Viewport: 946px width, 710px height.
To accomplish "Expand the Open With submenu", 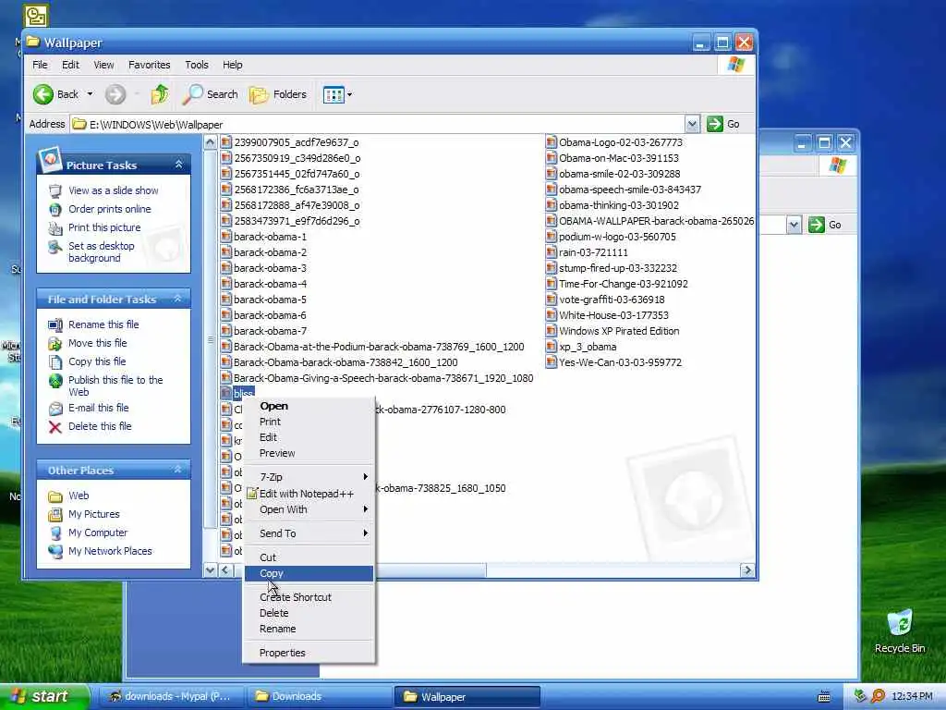I will (x=309, y=509).
